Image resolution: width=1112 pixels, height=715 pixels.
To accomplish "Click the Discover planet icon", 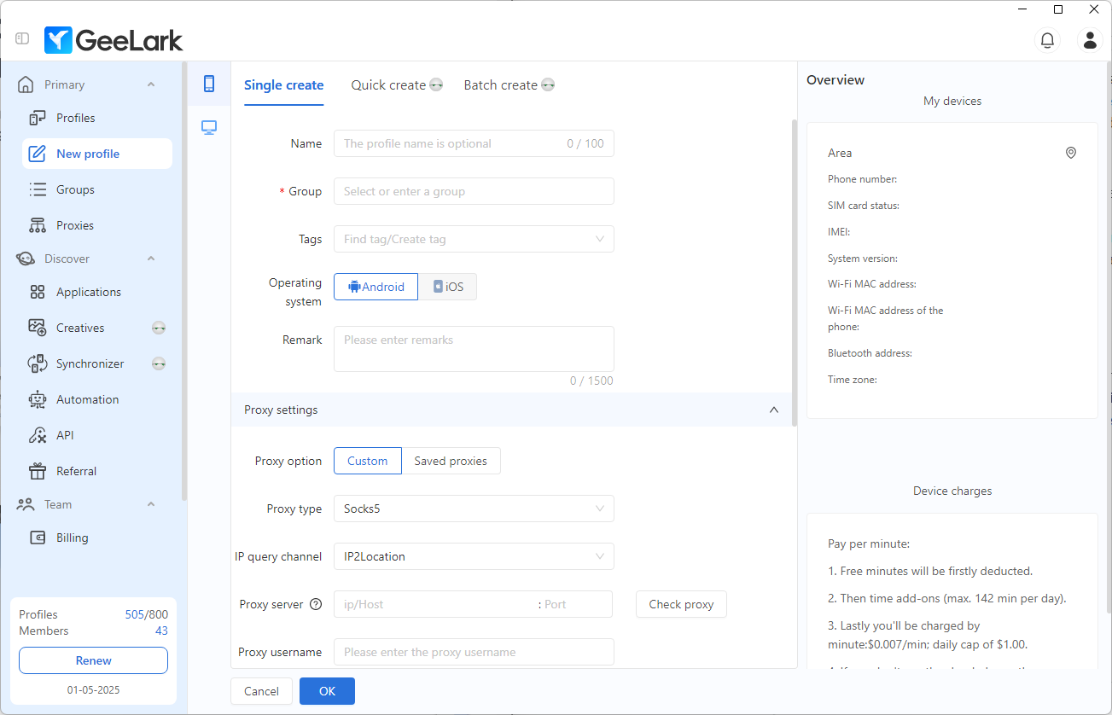I will click(x=26, y=259).
